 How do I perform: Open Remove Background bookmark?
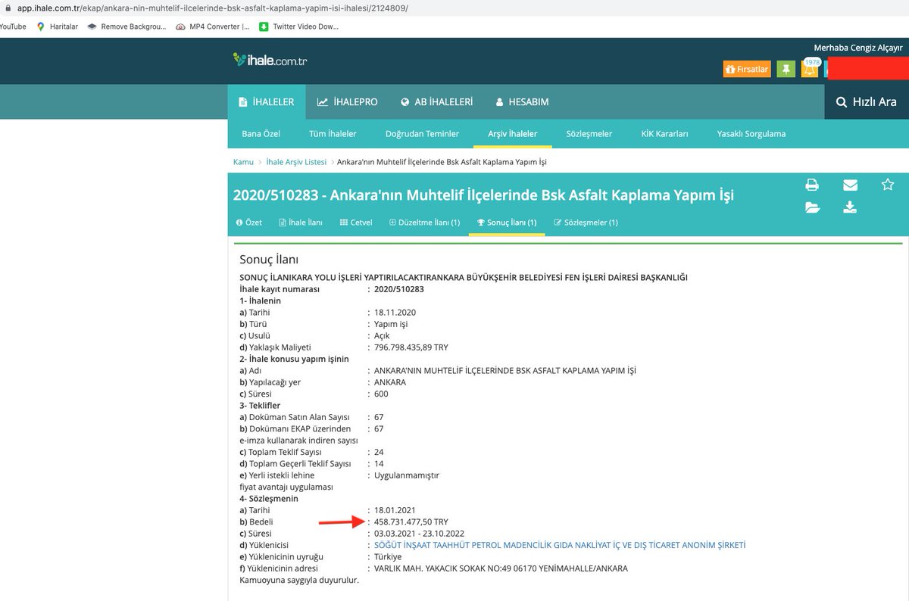125,26
